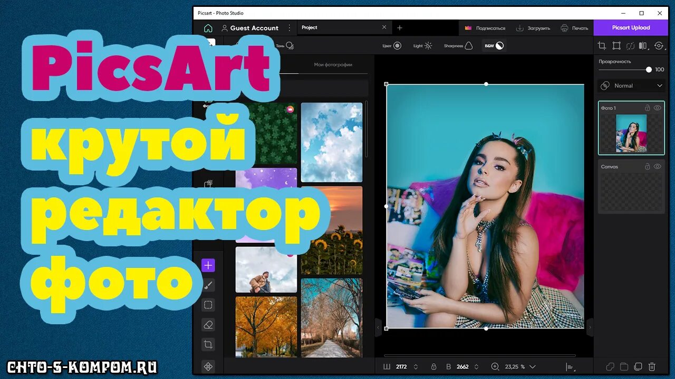The height and width of the screenshot is (379, 675).
Task: Collapse the left panel arrow
Action: click(378, 327)
